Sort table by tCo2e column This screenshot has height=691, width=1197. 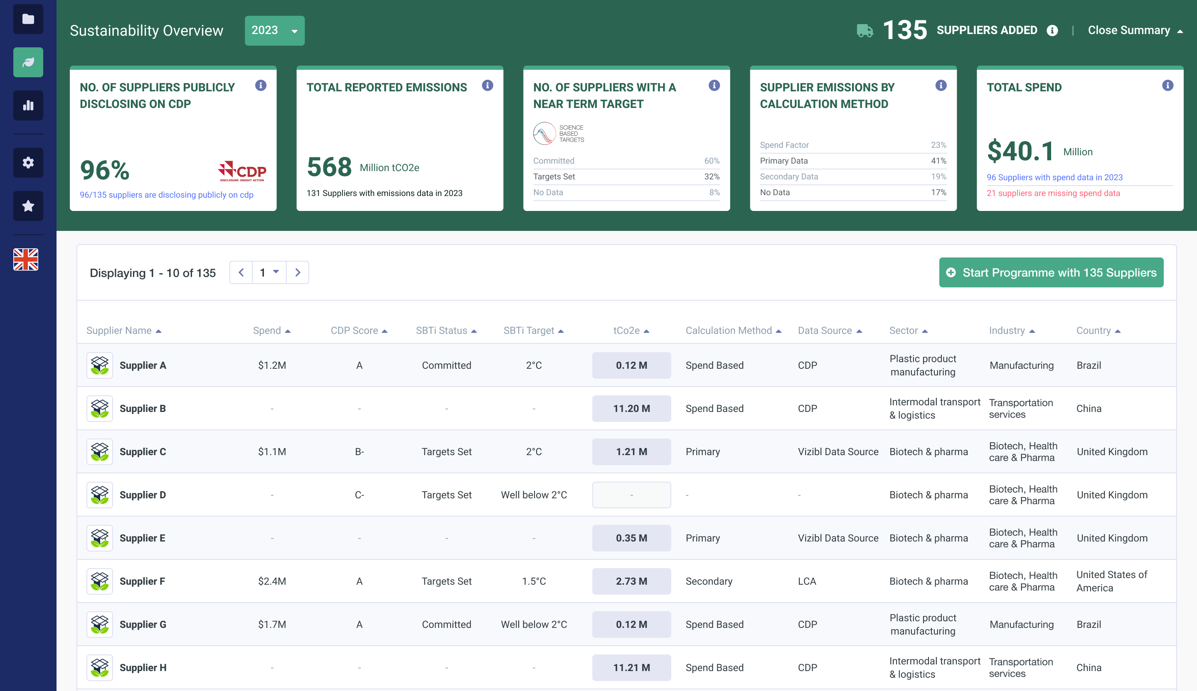(x=631, y=331)
